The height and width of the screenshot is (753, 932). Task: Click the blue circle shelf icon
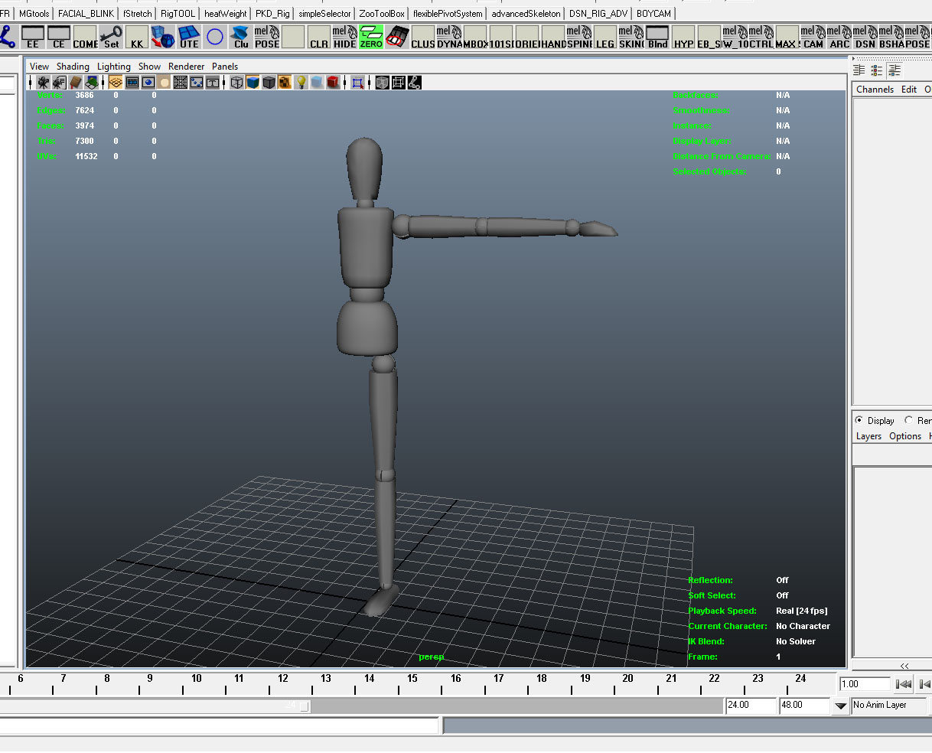point(215,37)
